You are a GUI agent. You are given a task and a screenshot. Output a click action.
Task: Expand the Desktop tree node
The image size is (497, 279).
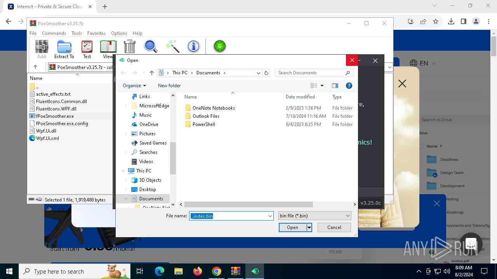(126, 189)
